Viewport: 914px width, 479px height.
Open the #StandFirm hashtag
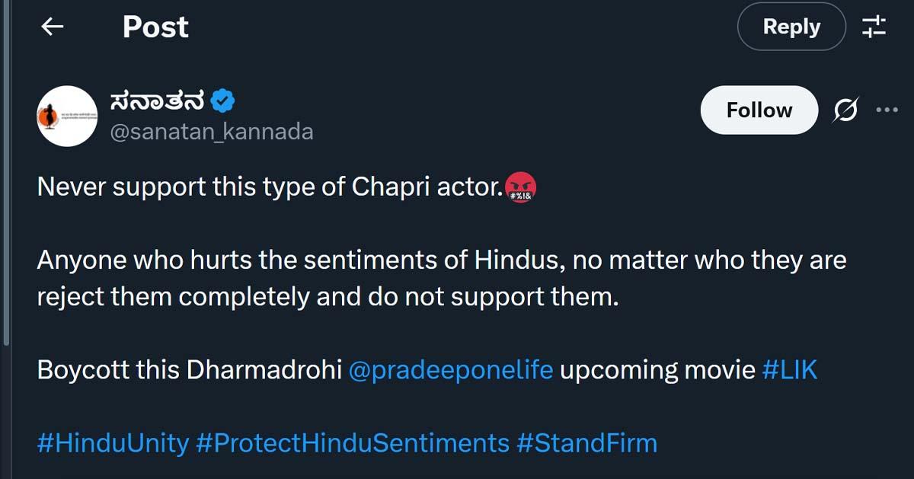coord(586,442)
